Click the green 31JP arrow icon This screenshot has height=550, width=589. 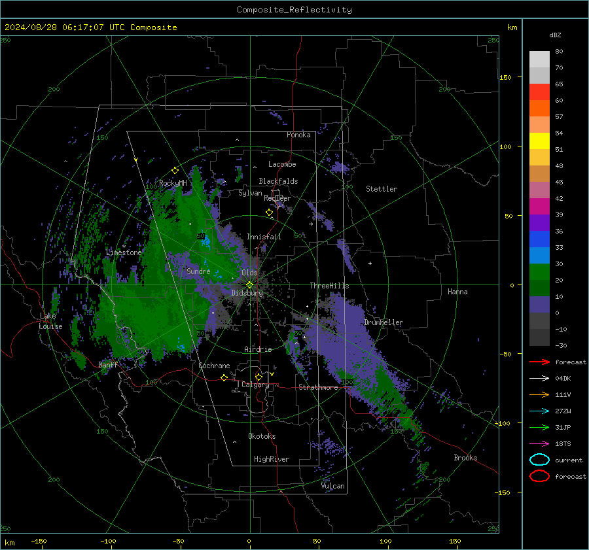point(539,427)
